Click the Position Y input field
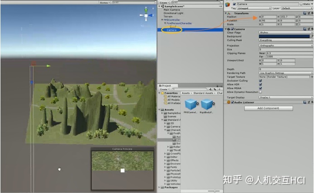 (287, 17)
